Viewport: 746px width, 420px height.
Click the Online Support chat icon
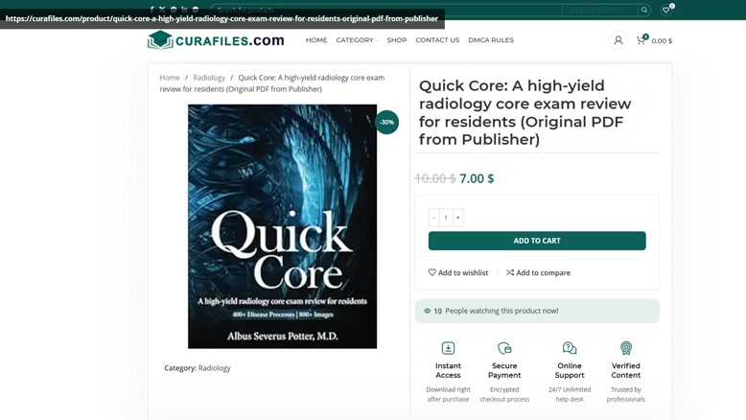570,348
